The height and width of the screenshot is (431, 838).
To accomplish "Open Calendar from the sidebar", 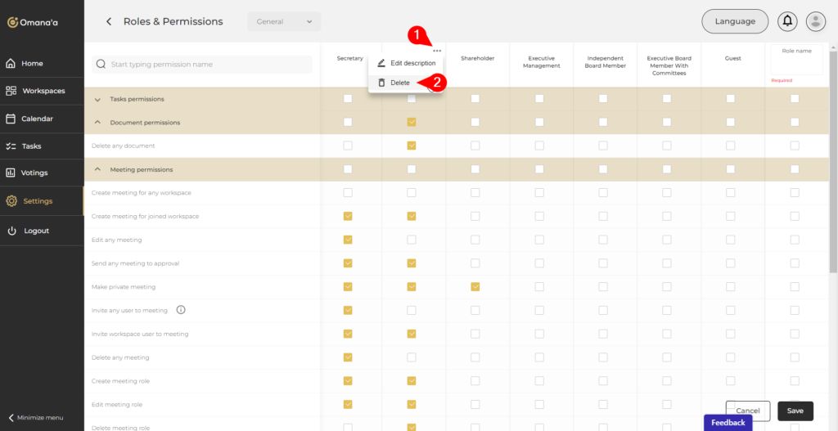I will click(37, 119).
